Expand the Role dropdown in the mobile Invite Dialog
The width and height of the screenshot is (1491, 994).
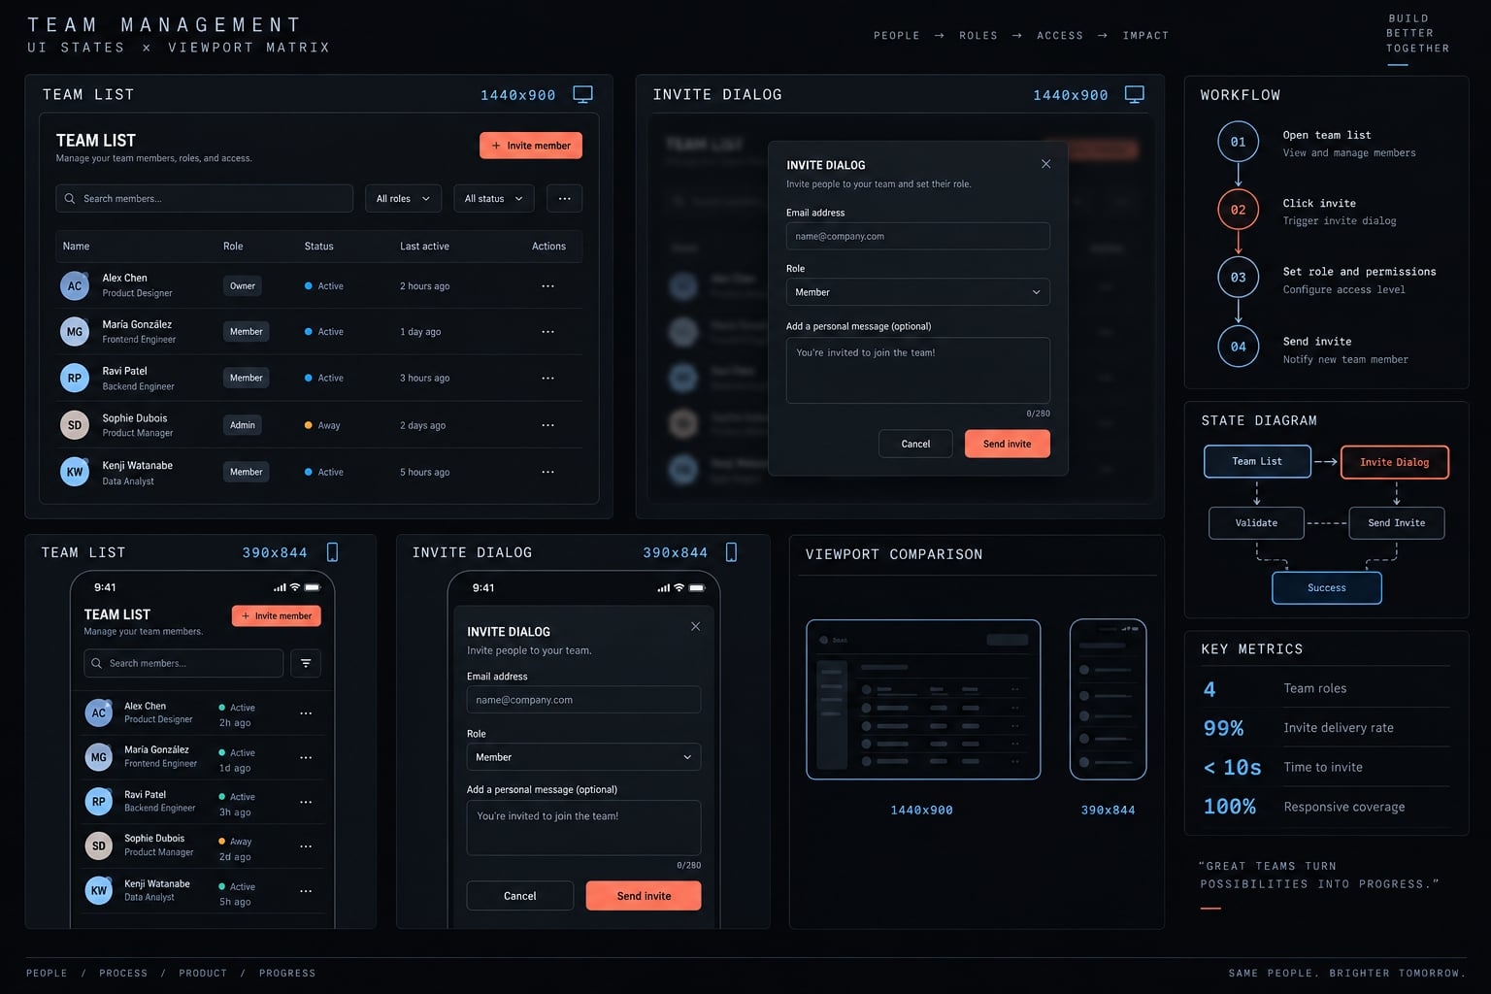coord(583,757)
